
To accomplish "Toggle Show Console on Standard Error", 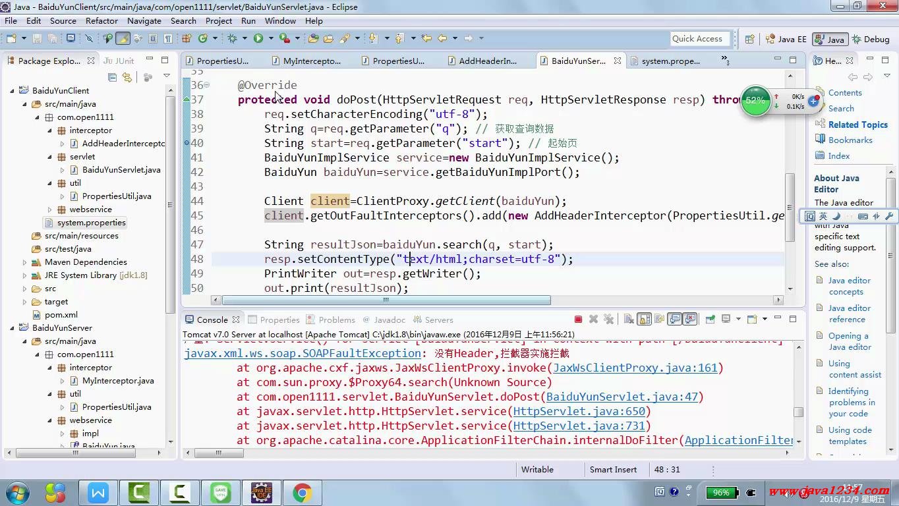I will pyautogui.click(x=689, y=319).
